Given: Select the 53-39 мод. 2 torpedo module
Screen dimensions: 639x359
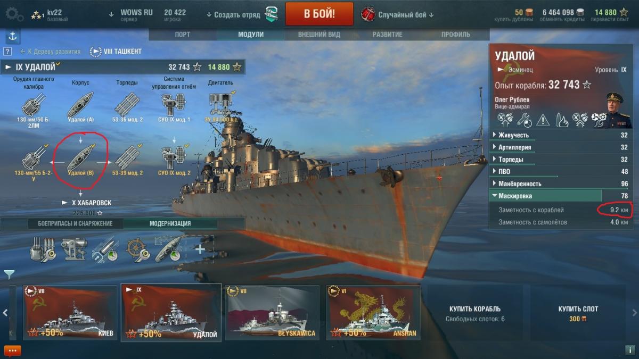Looking at the screenshot, I should coord(127,161).
